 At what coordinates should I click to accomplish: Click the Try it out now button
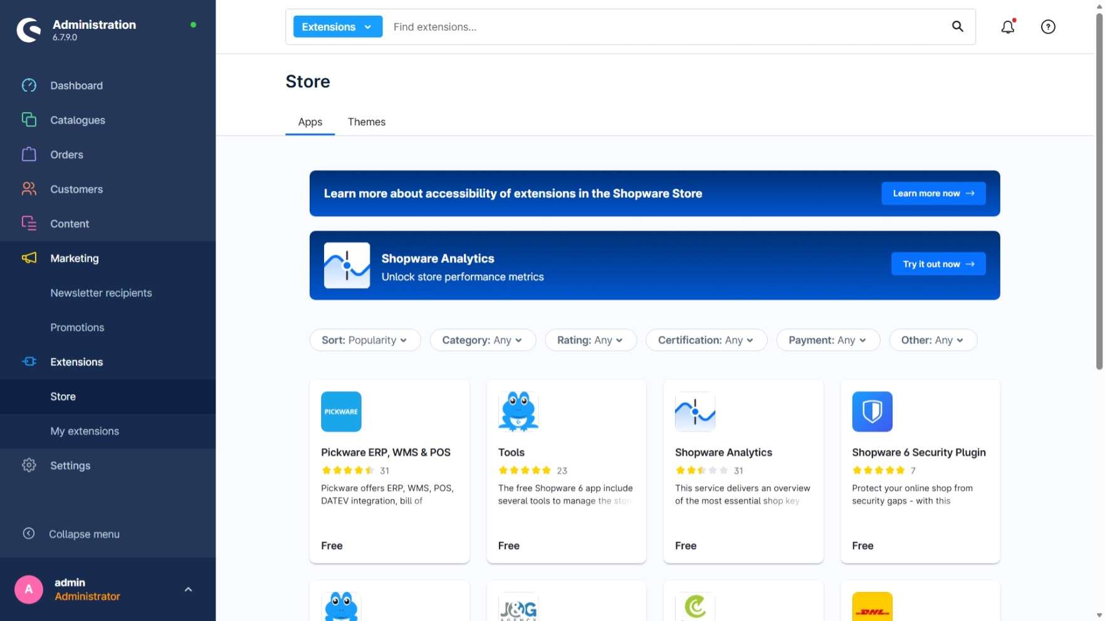pos(938,264)
